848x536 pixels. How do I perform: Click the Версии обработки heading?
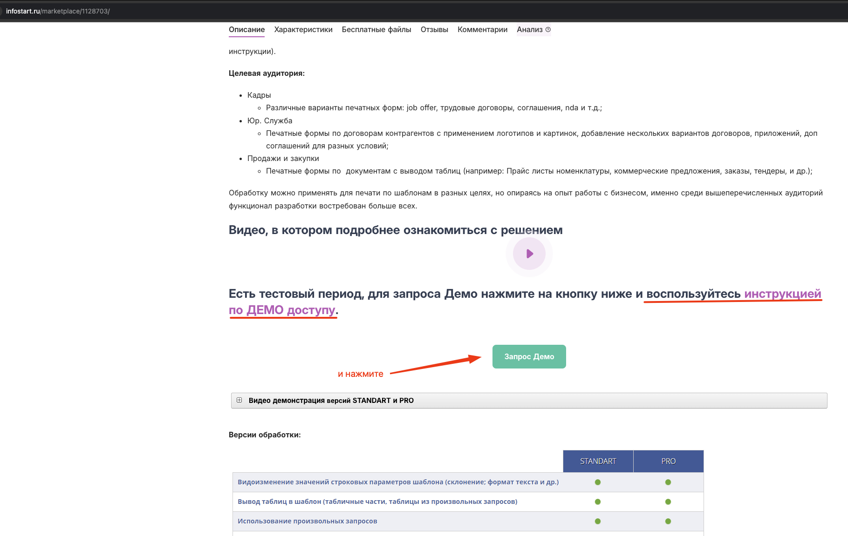(x=265, y=435)
